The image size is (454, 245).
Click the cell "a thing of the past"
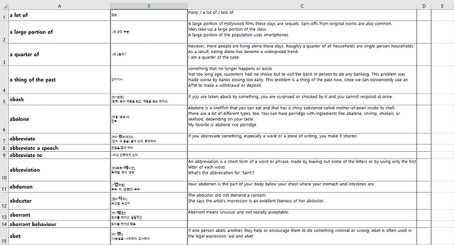click(x=59, y=80)
